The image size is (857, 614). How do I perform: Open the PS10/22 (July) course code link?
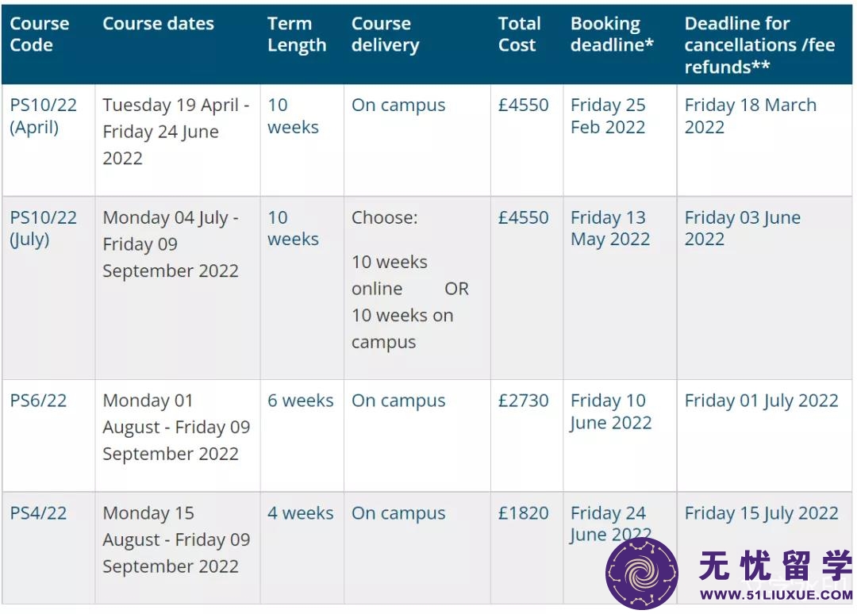[44, 228]
